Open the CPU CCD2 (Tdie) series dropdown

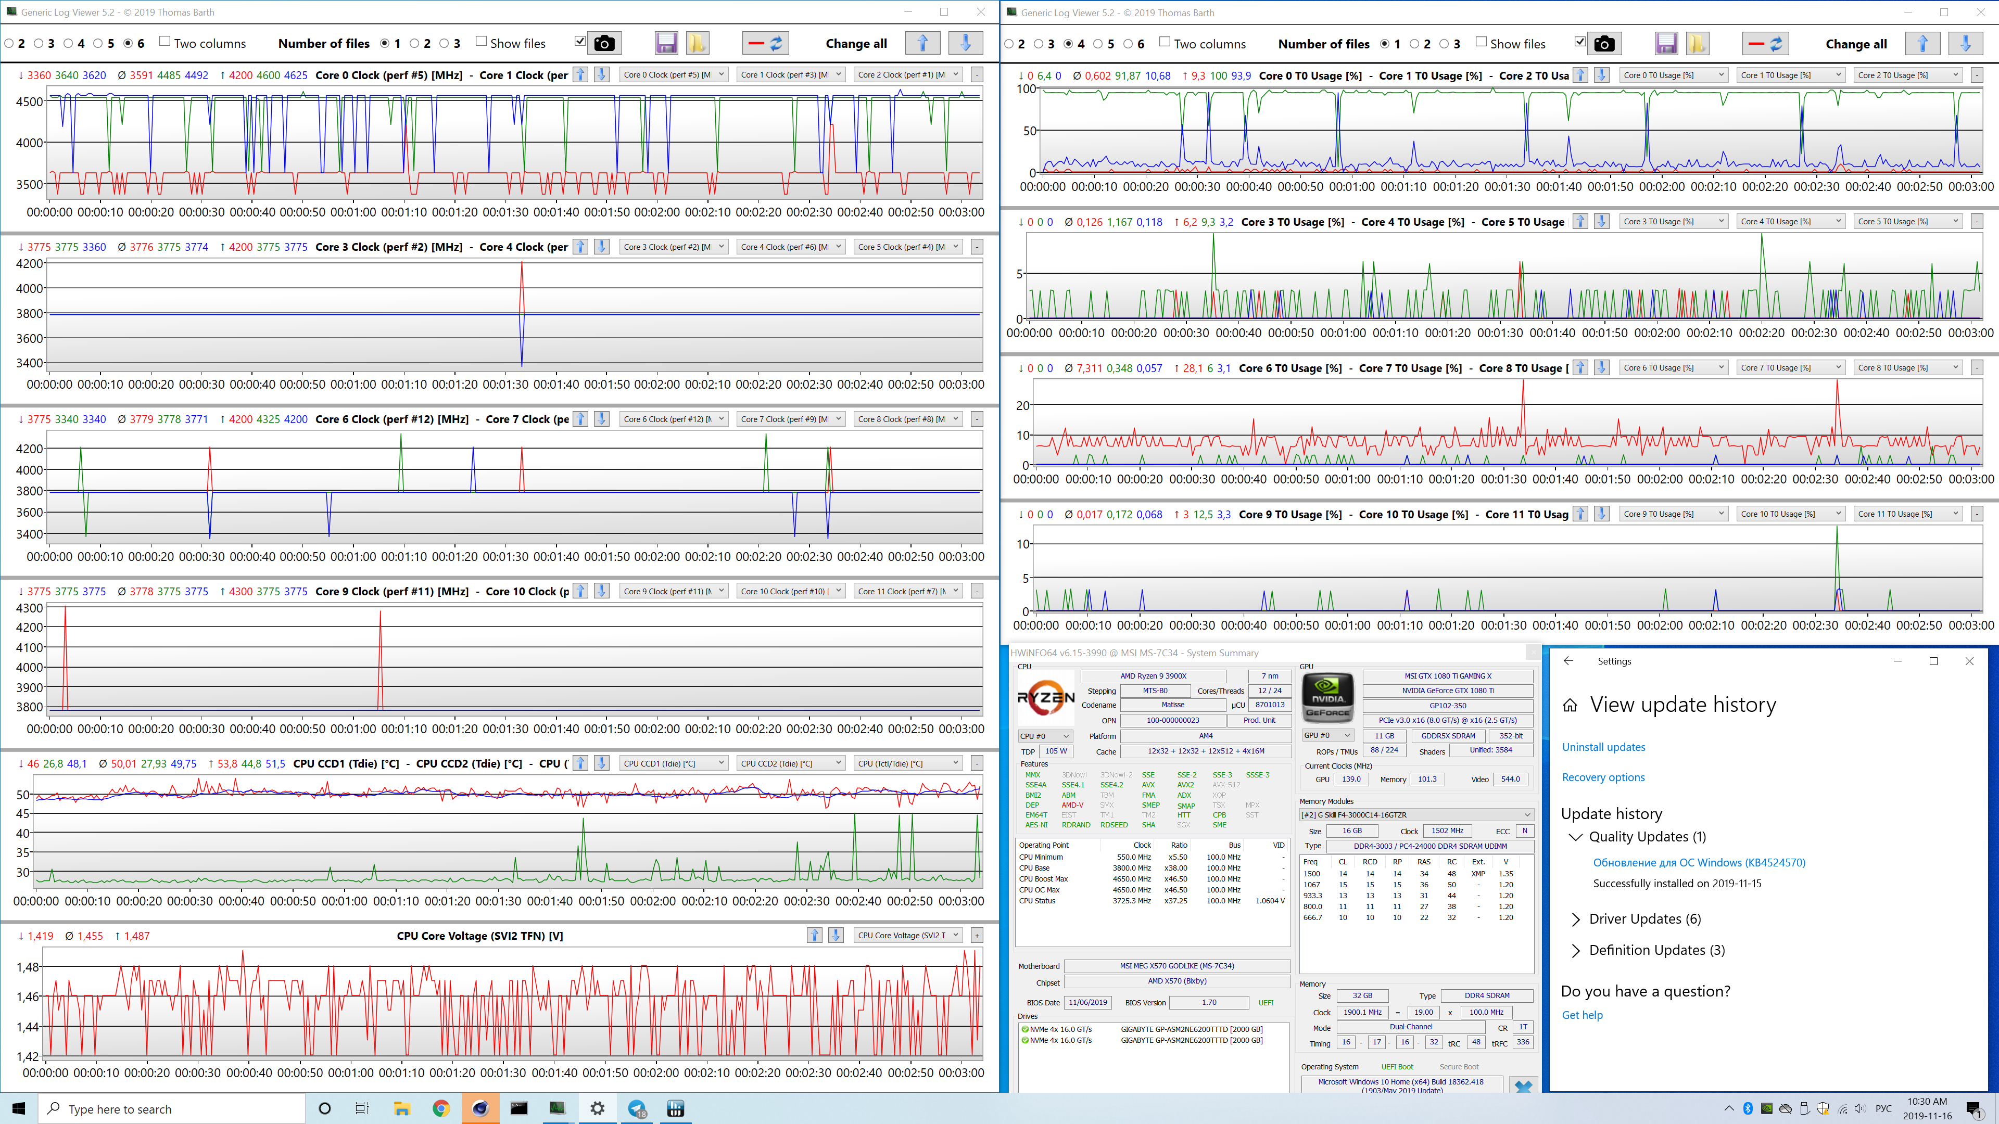791,763
